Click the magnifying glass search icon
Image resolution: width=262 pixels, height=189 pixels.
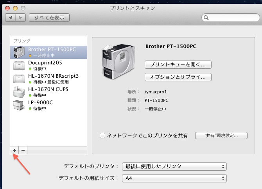tap(206, 18)
